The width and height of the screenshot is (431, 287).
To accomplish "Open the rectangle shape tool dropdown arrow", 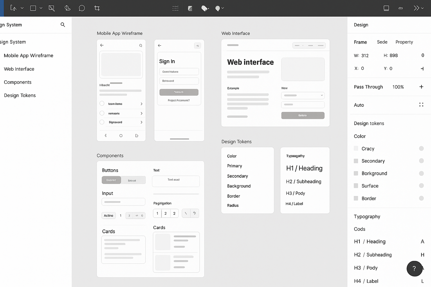I will 41,8.
